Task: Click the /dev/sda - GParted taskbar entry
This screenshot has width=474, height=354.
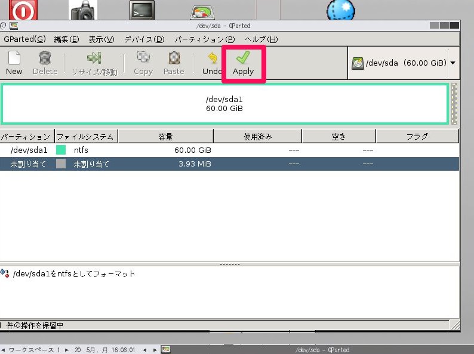Action: pos(322,350)
